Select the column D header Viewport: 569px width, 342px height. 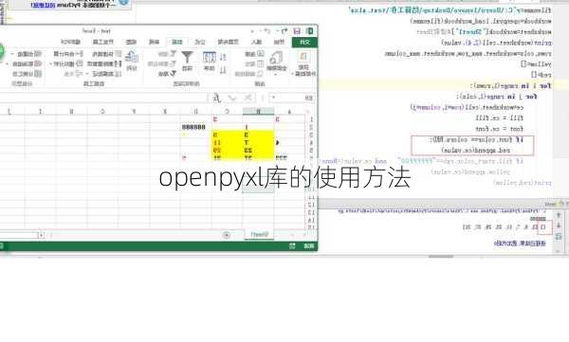click(196, 112)
